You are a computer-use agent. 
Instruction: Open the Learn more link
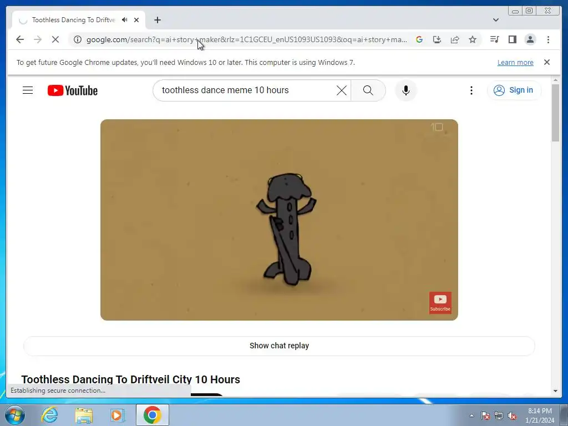click(515, 62)
